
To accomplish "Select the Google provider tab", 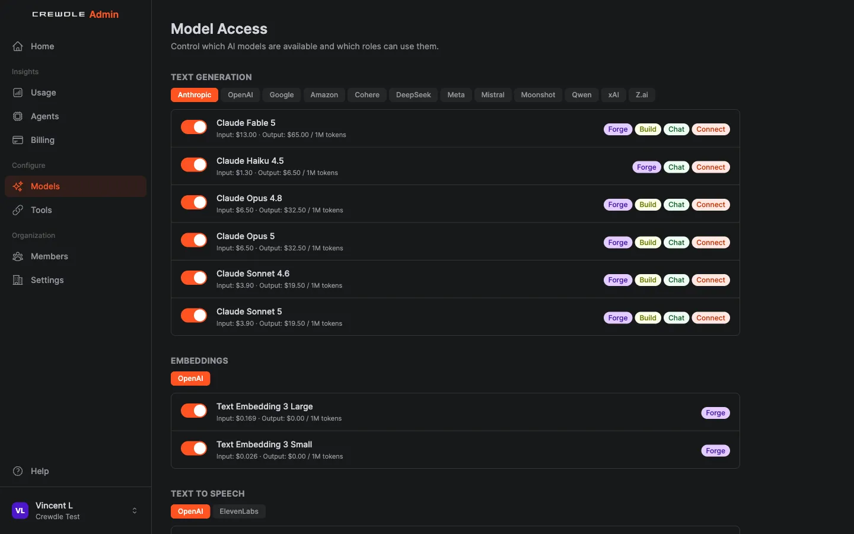I will point(282,95).
